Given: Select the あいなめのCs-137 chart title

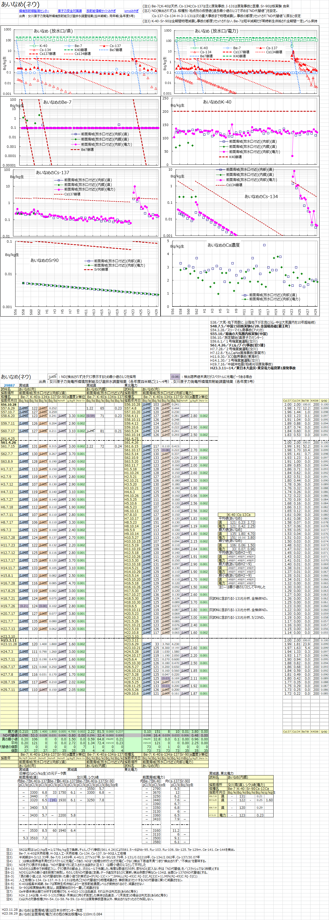Looking at the screenshot, I should point(52,173).
